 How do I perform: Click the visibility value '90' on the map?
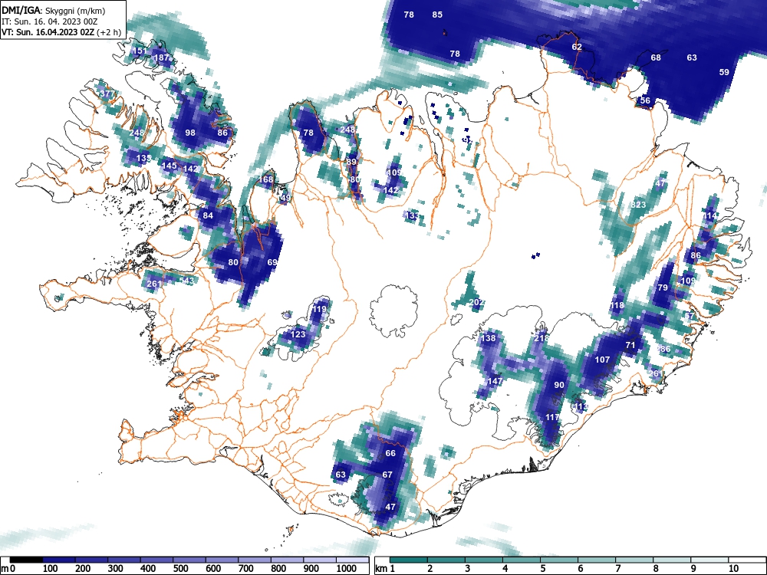[x=559, y=385]
